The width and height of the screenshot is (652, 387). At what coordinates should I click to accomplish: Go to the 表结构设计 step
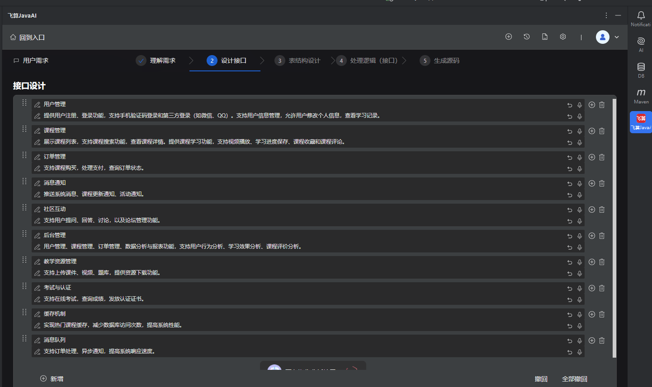coord(298,61)
